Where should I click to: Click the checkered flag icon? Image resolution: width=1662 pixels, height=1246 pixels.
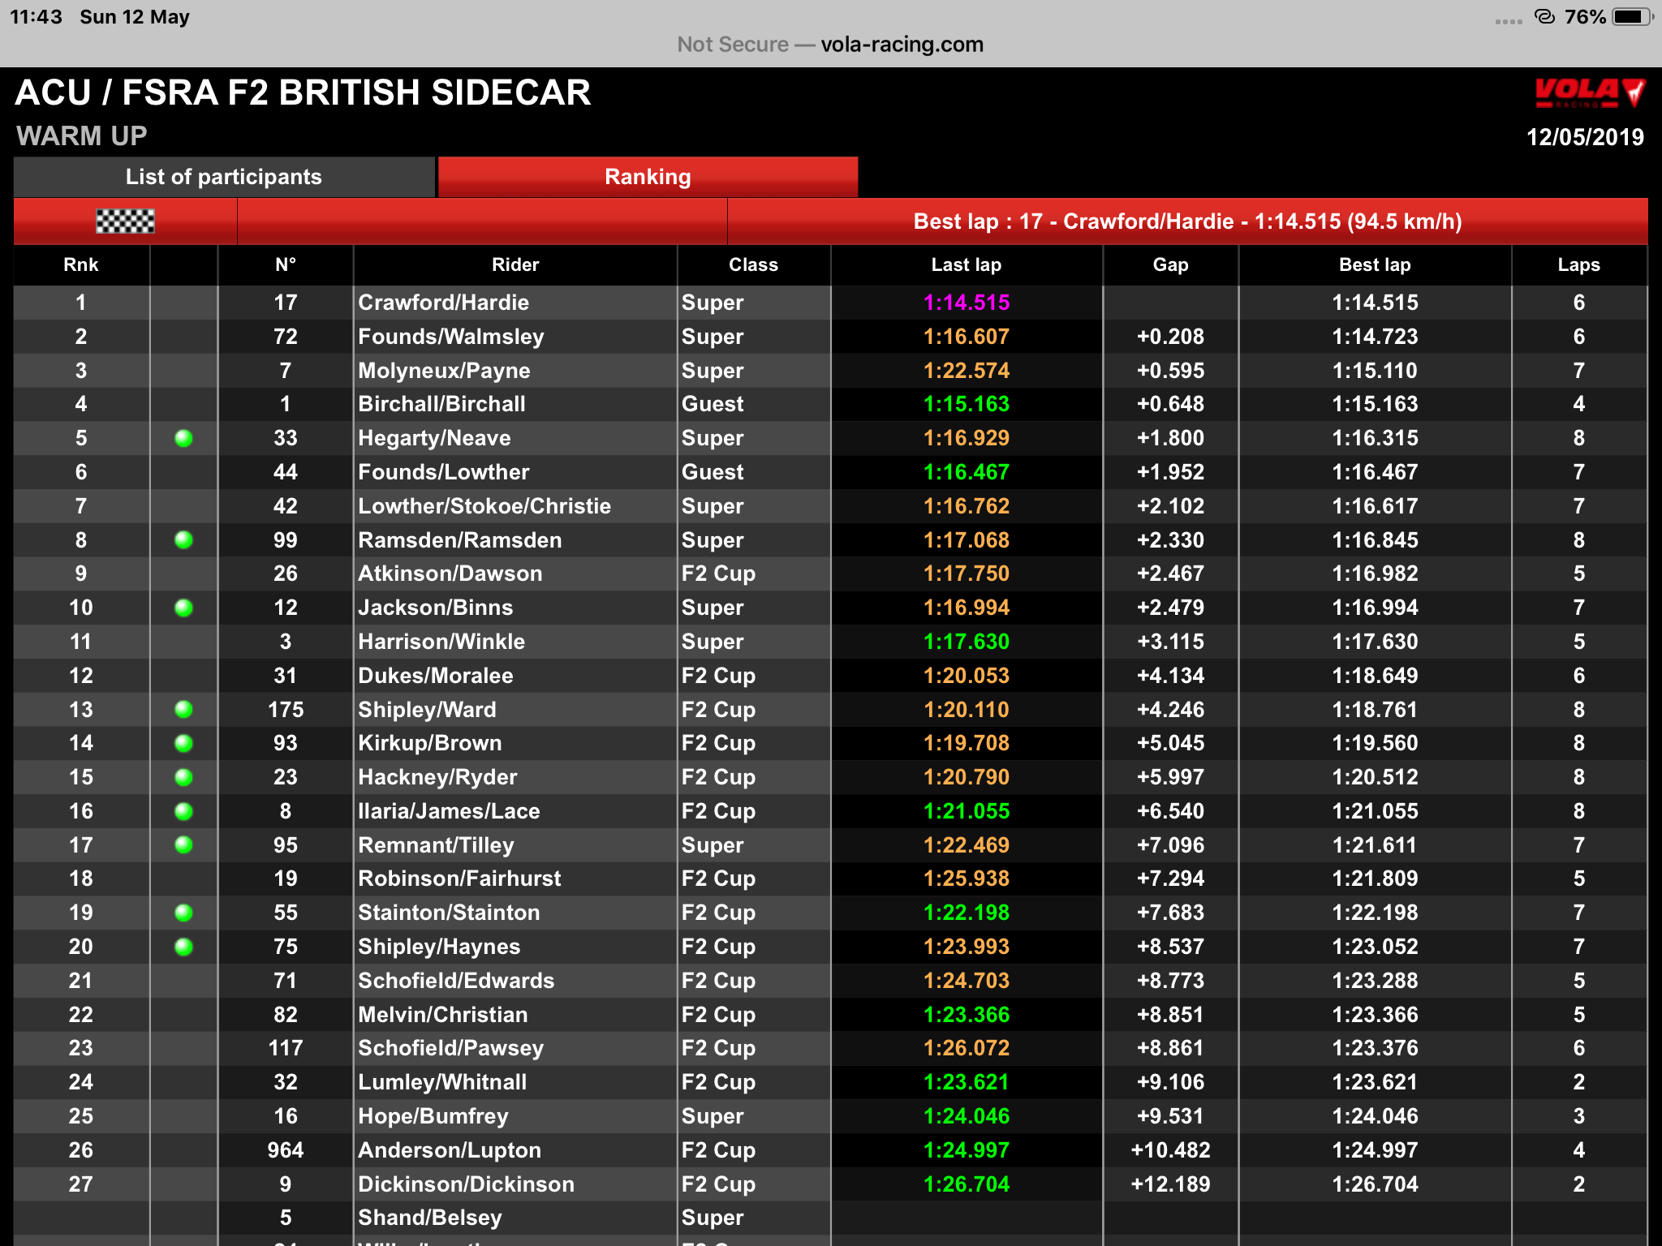[125, 221]
